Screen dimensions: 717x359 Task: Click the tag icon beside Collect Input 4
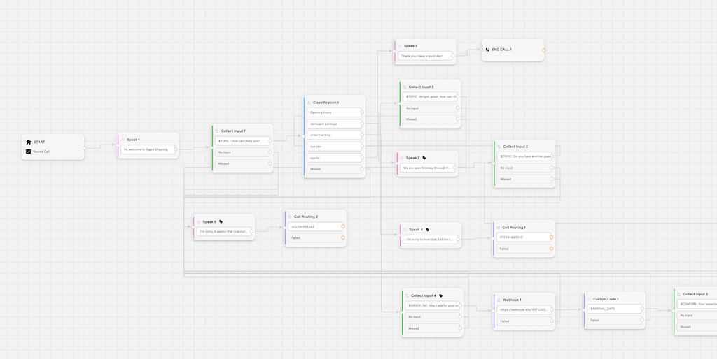coord(440,295)
